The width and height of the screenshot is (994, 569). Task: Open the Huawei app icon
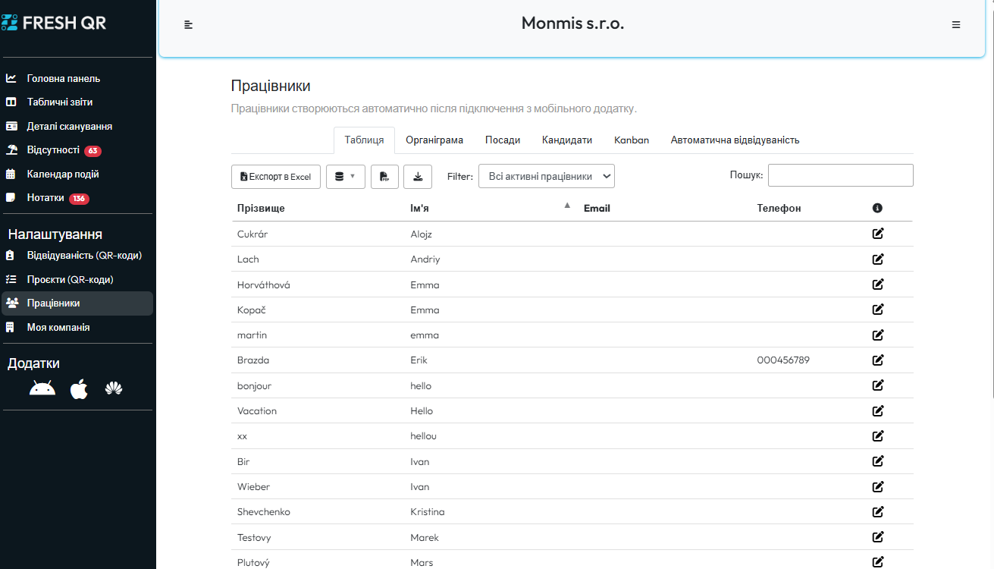click(114, 389)
